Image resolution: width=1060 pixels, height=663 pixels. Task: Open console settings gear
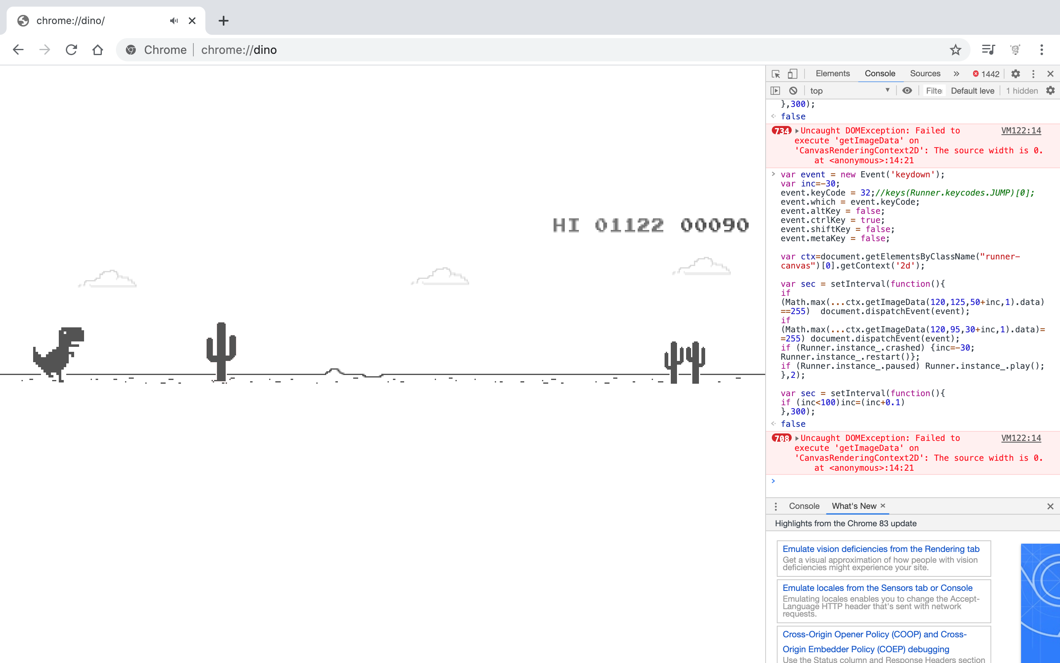1050,91
